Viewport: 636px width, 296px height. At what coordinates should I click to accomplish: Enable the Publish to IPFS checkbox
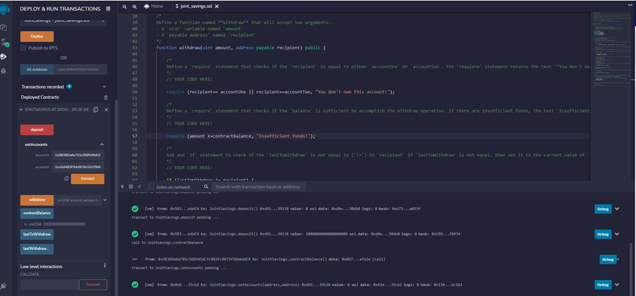click(x=23, y=47)
